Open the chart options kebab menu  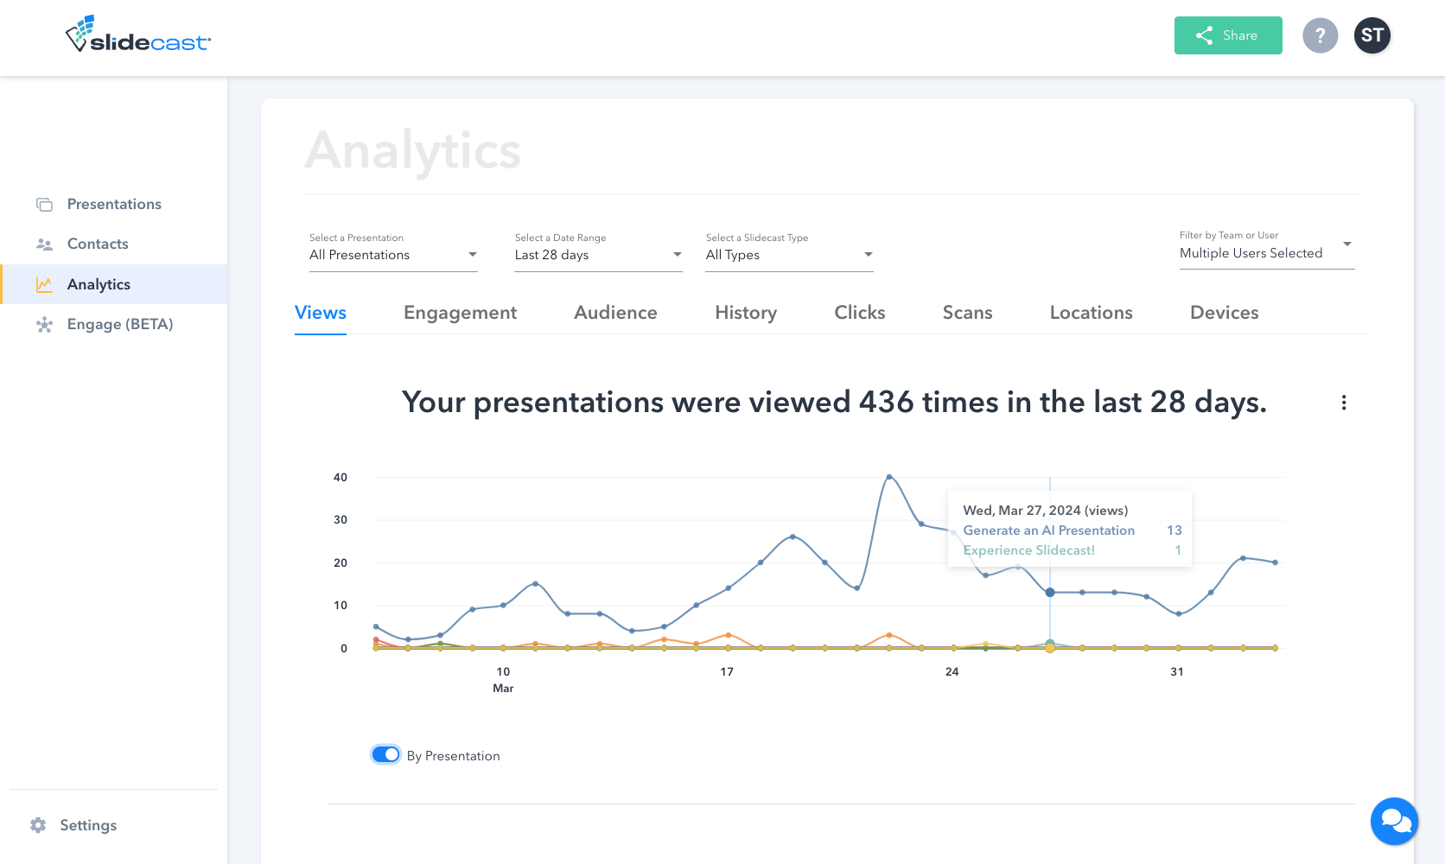pyautogui.click(x=1343, y=403)
